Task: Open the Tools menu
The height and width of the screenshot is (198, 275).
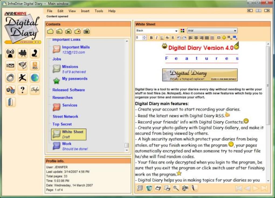Action: pos(99,11)
